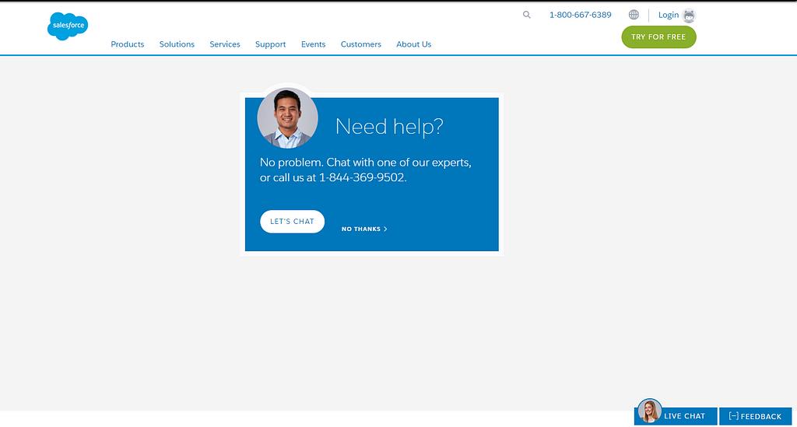797x427 pixels.
Task: Open the Live Chat tab
Action: click(x=684, y=416)
